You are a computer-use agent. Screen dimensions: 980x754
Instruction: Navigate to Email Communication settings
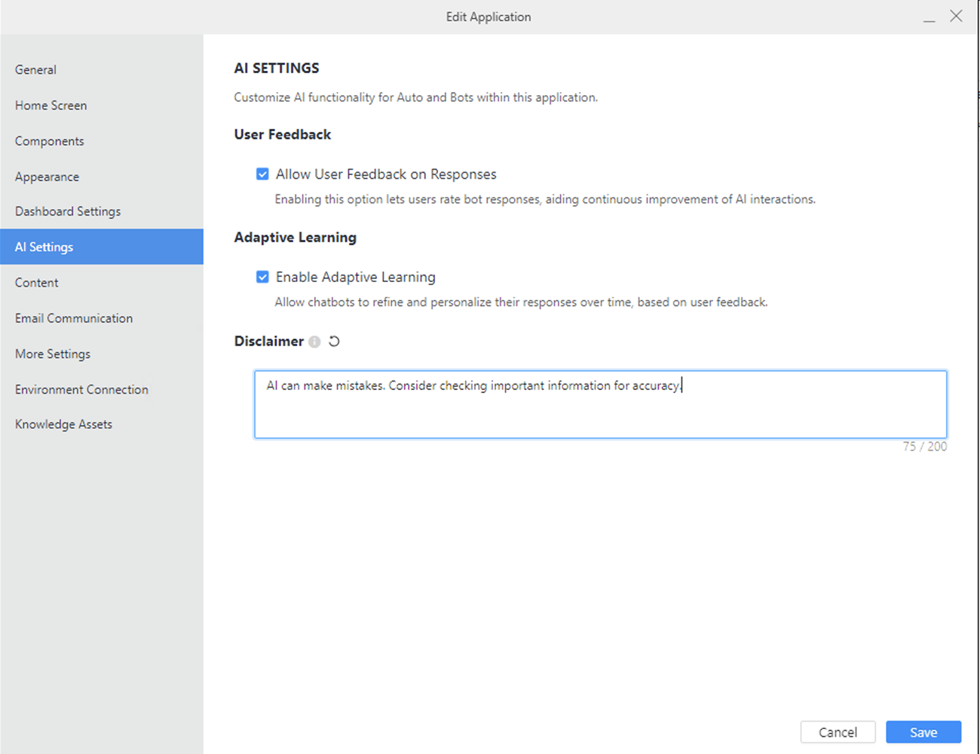pos(74,318)
